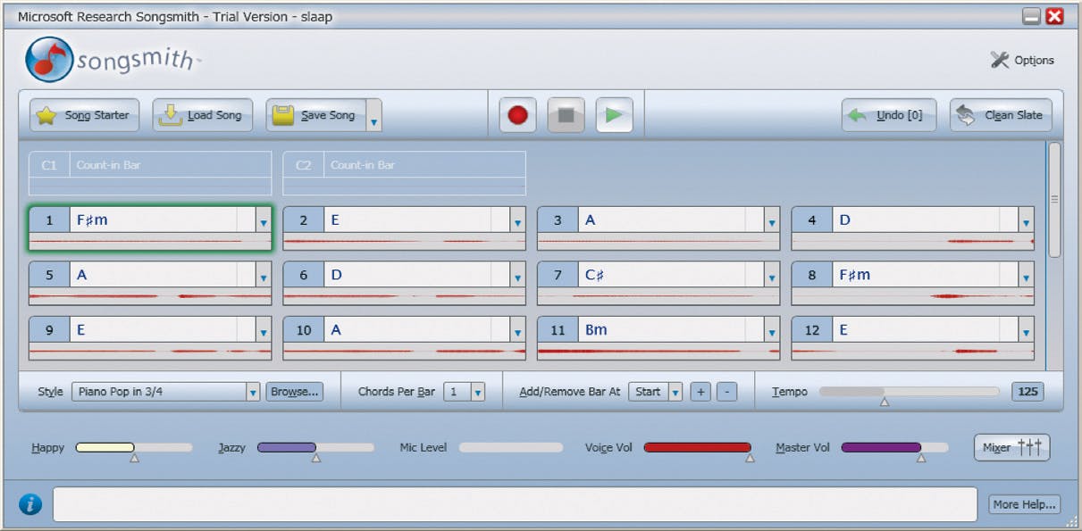Click chord name F♯m in bar 8
Screen dimensions: 1082x531
pos(854,275)
